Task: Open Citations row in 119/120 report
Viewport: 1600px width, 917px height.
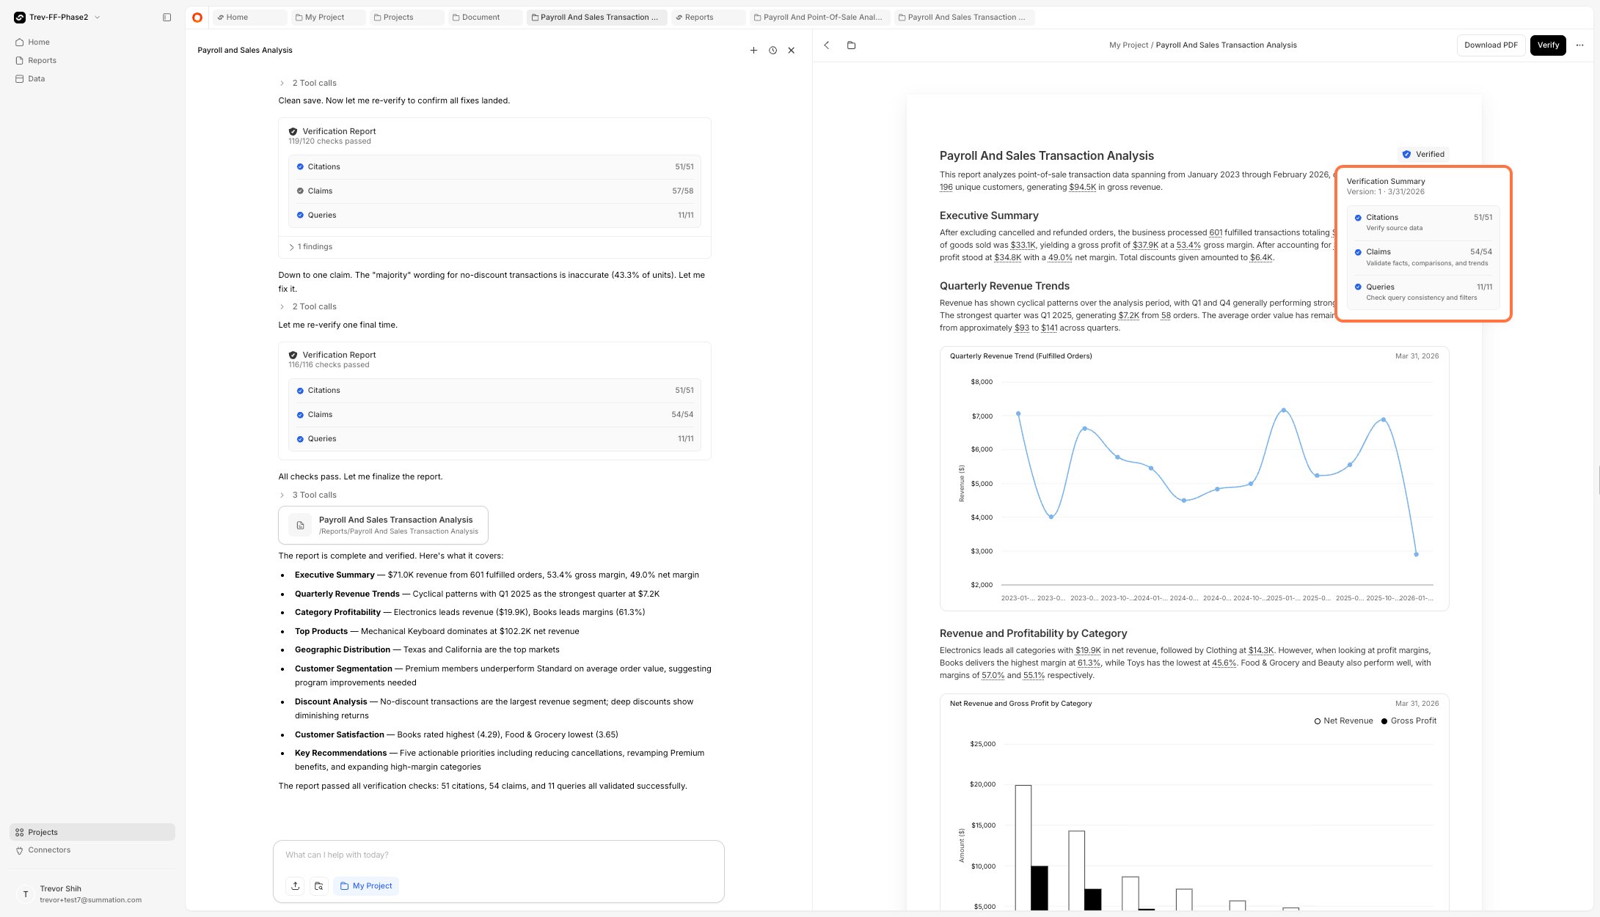Action: 494,166
